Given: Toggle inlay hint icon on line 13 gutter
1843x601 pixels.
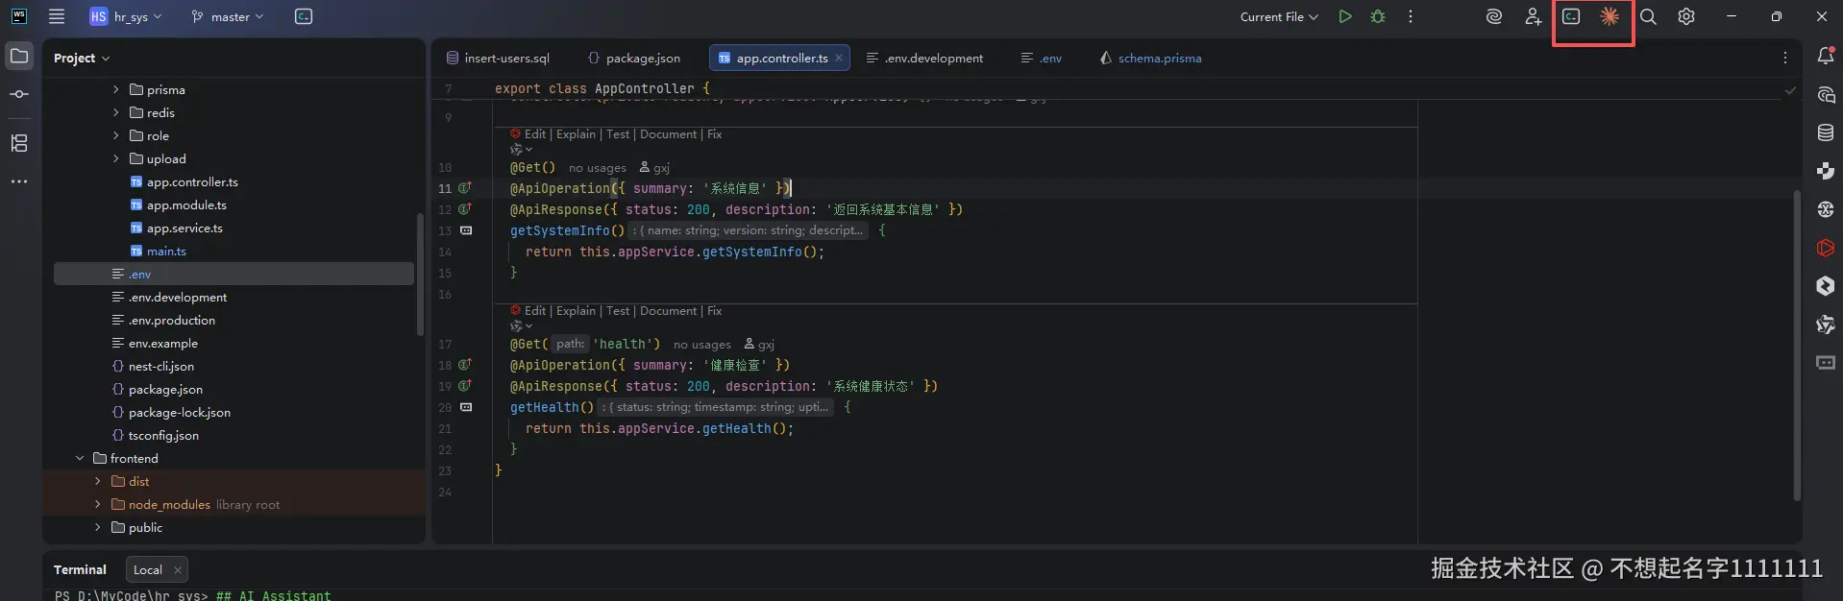Looking at the screenshot, I should (466, 230).
